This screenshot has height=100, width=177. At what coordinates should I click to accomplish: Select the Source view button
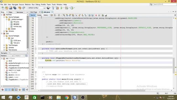tap(33, 15)
